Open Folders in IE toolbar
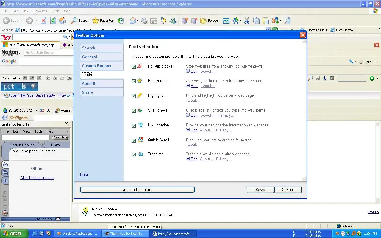 point(210,21)
